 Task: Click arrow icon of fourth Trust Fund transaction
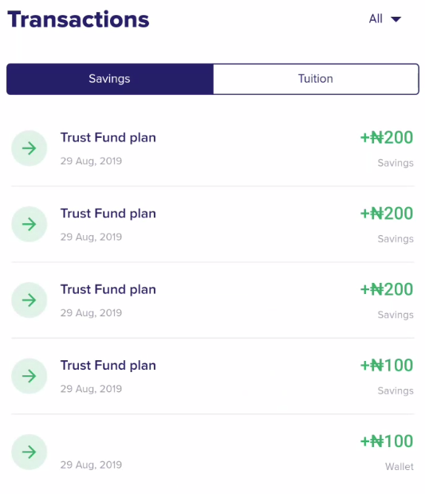click(x=30, y=376)
